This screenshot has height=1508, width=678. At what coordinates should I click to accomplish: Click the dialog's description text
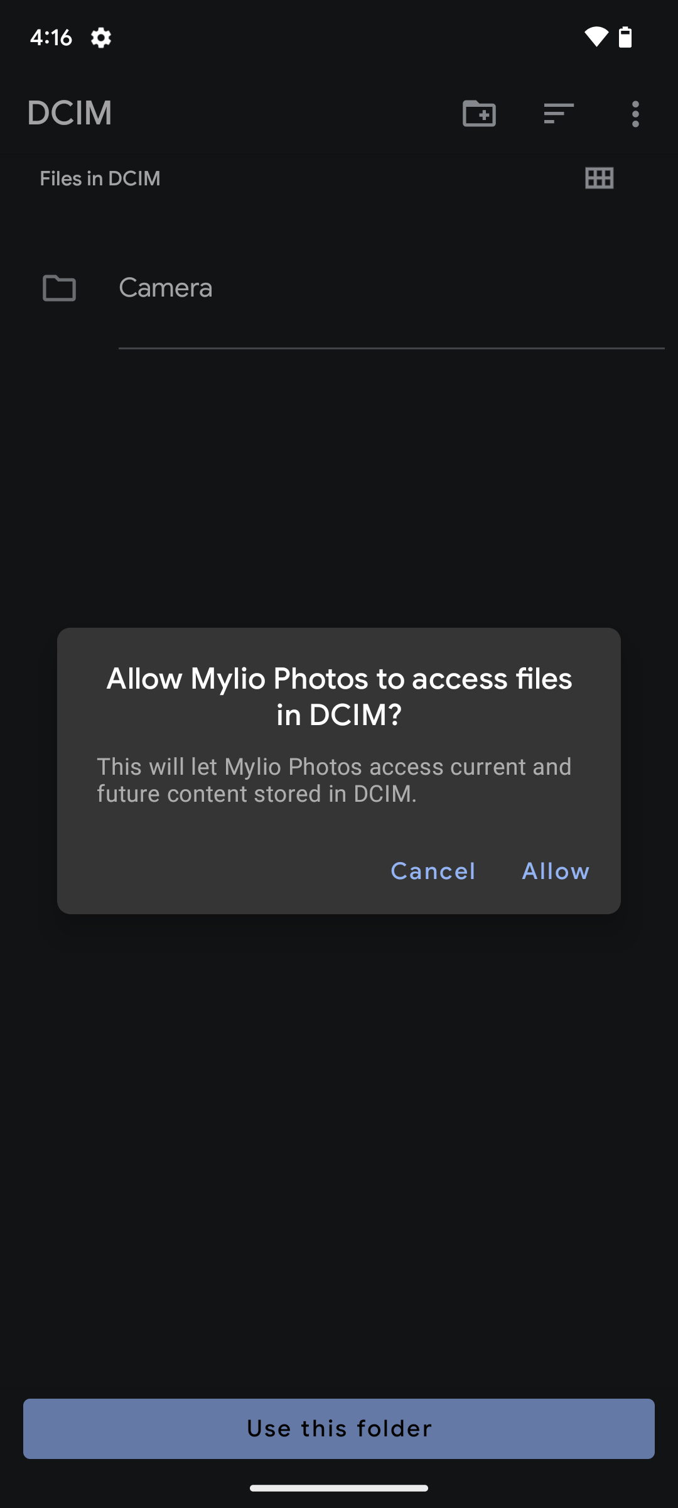coord(334,780)
